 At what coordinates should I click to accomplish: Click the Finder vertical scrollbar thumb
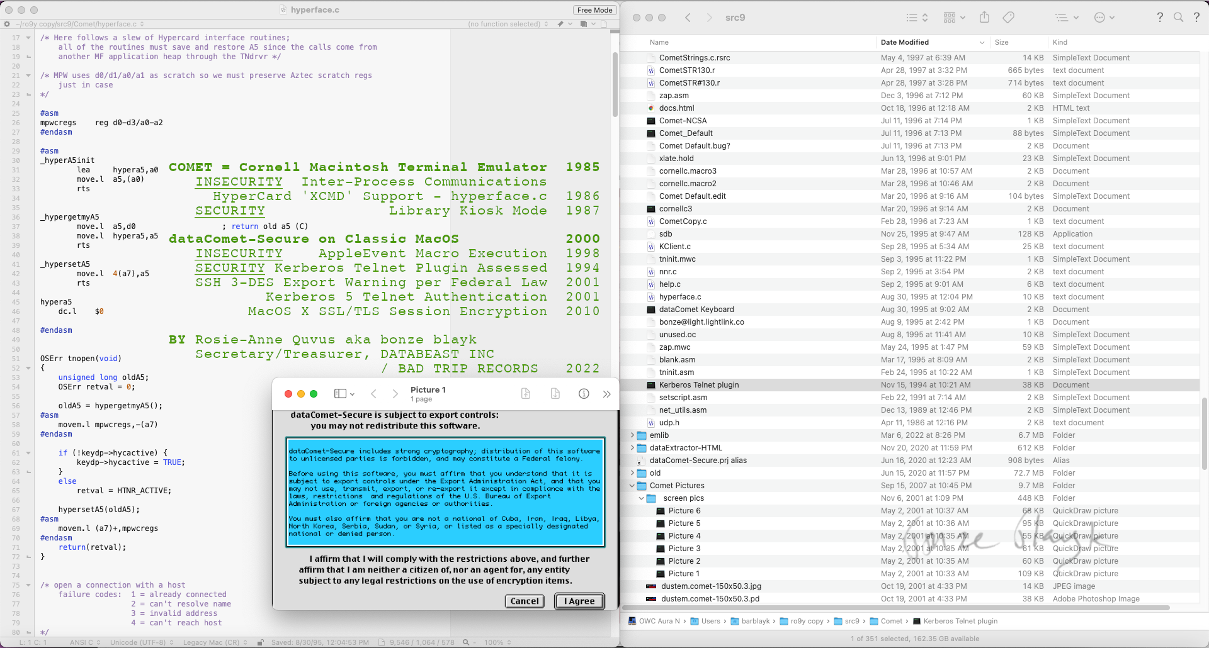(x=1204, y=434)
